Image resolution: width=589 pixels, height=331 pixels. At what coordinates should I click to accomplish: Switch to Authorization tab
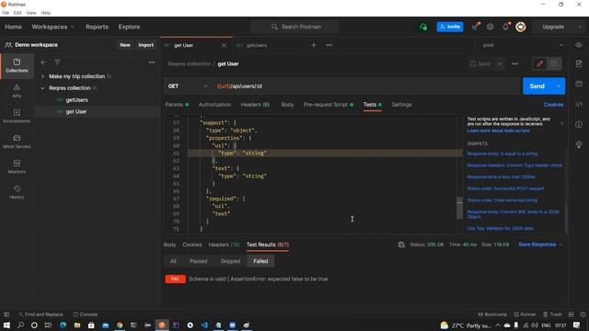(214, 105)
